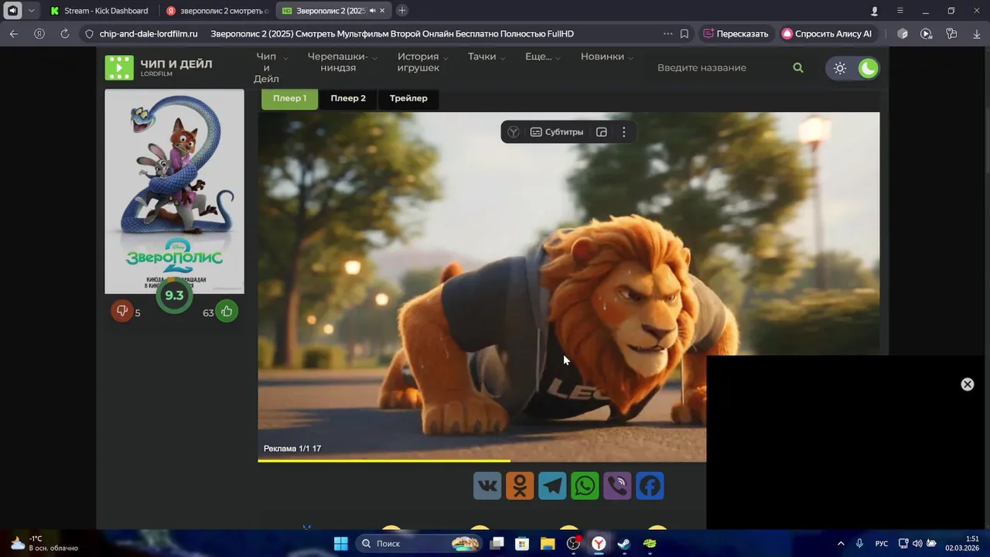Open OBS Studio from the taskbar
990x557 pixels.
tap(573, 544)
